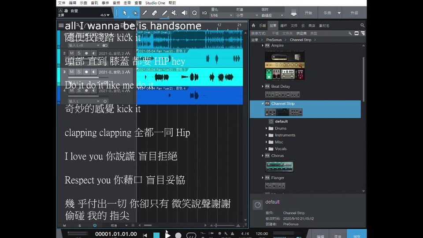Open the 帮助 menu
The width and height of the screenshot is (423, 238).
point(172,3)
